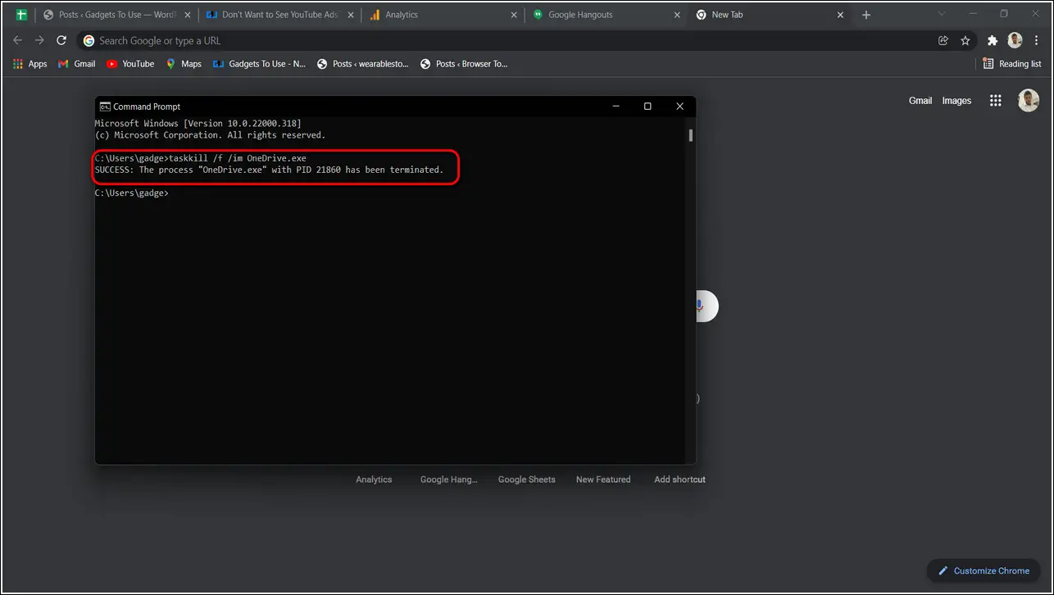The image size is (1054, 595).
Task: Open the New Featured shortcut tile
Action: [603, 479]
